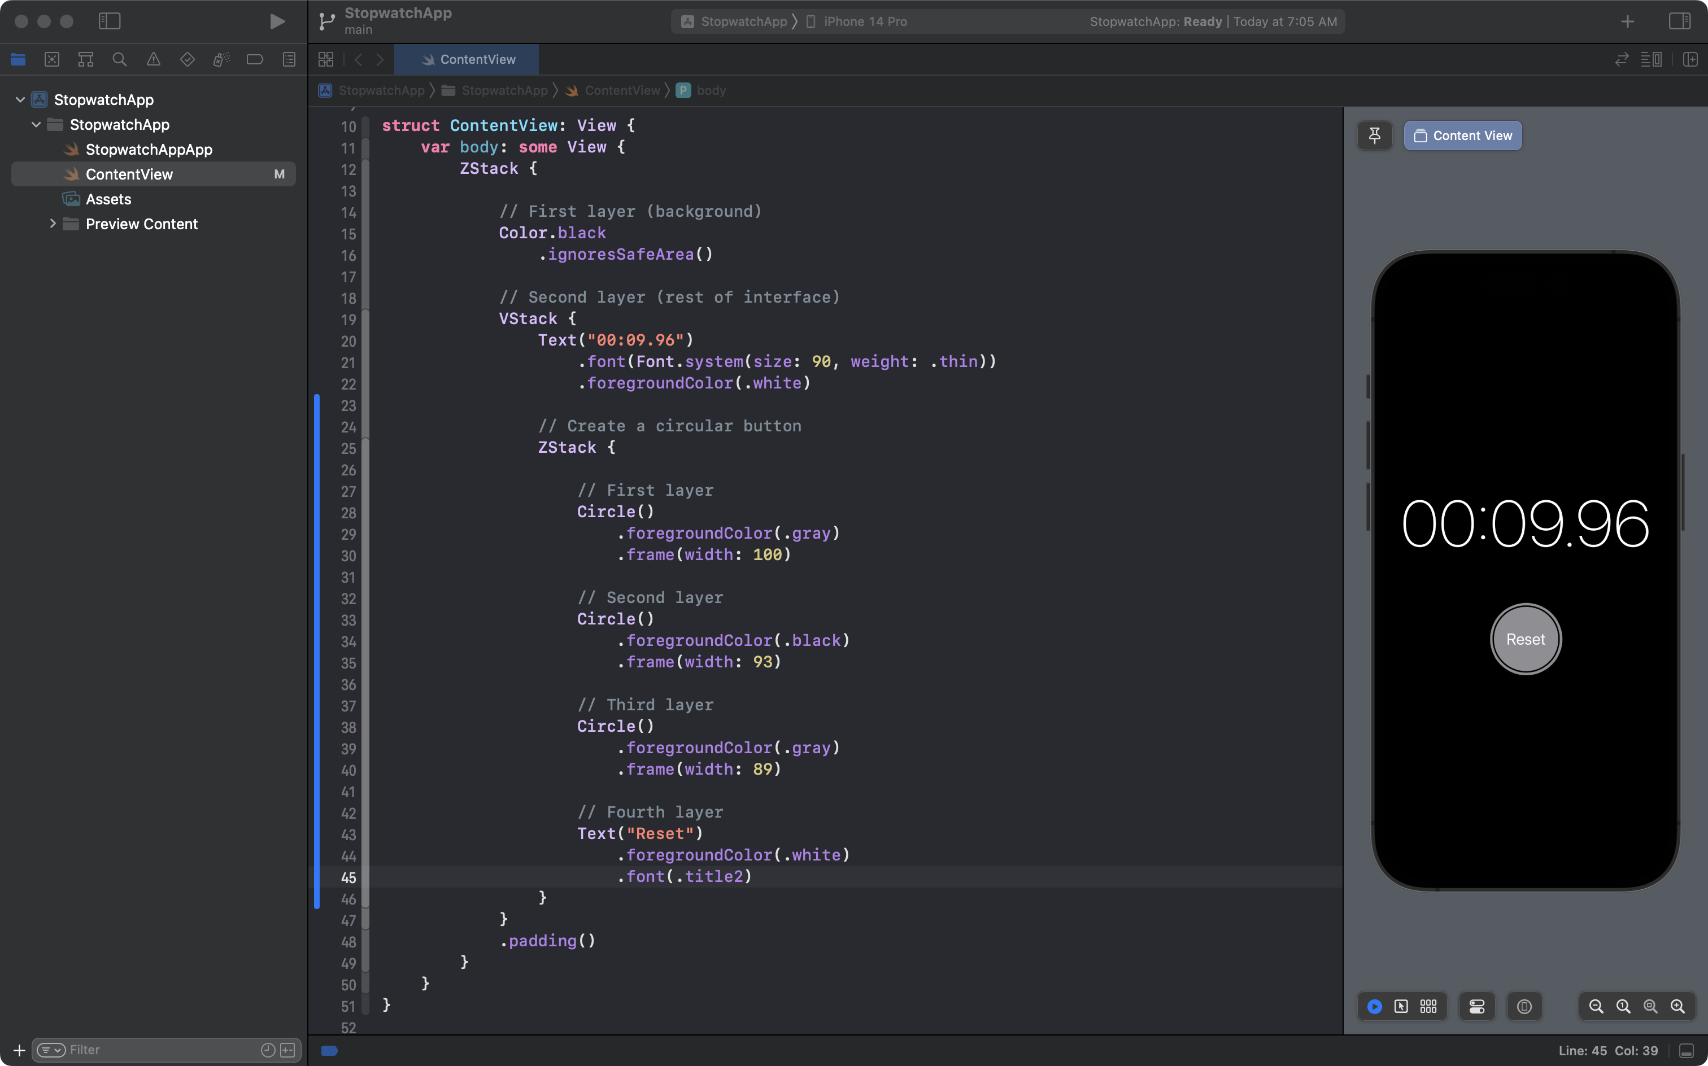Viewport: 1708px width, 1066px height.
Task: Click the pin Content View icon
Action: (1375, 135)
